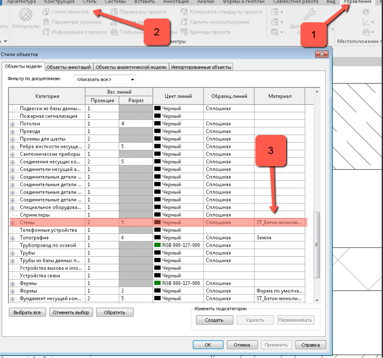The width and height of the screenshot is (383, 358).
Task: Click the Purge Unused icon (Удалить неиспользуемые)
Action: [184, 22]
